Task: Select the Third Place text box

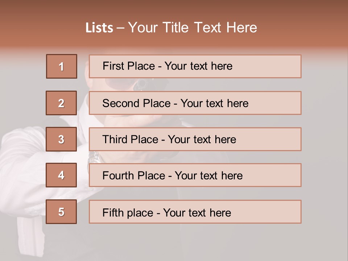Action: click(x=195, y=139)
